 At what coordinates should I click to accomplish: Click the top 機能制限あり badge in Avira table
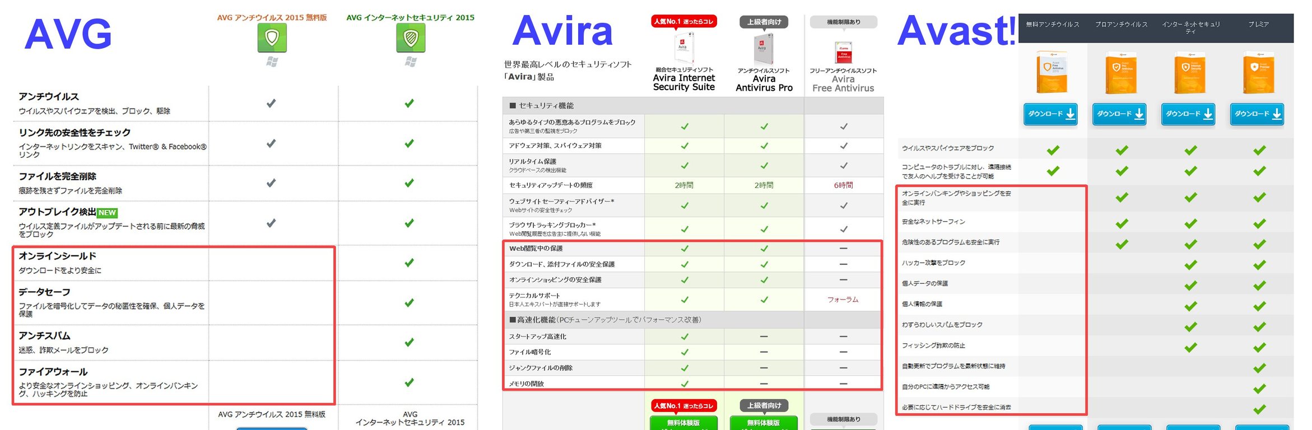[843, 22]
